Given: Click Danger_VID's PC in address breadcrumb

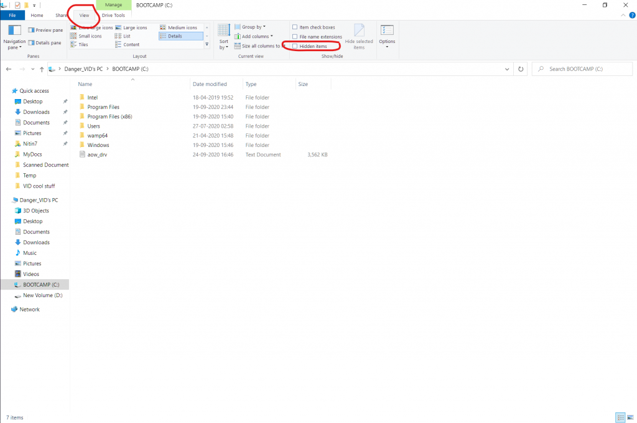Looking at the screenshot, I should pos(83,69).
